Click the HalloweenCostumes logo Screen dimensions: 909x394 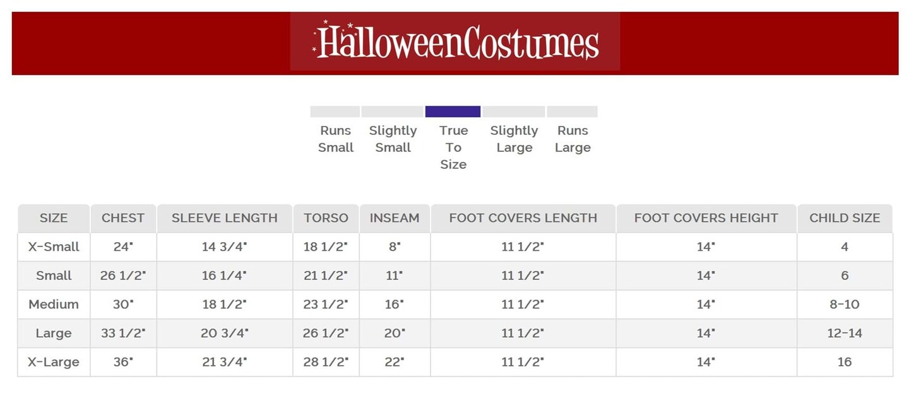pyautogui.click(x=455, y=42)
